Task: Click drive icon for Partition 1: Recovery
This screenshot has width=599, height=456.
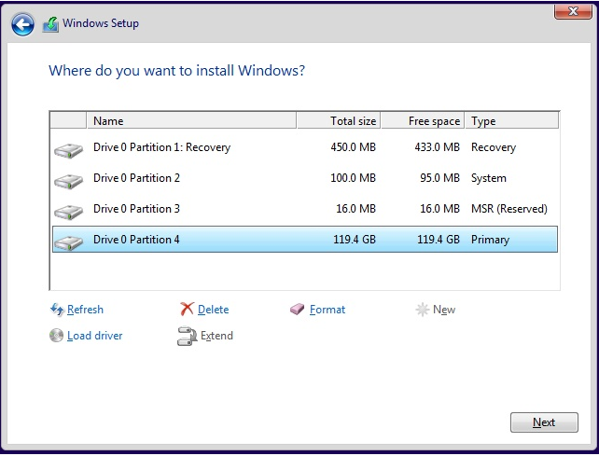Action: [68, 150]
